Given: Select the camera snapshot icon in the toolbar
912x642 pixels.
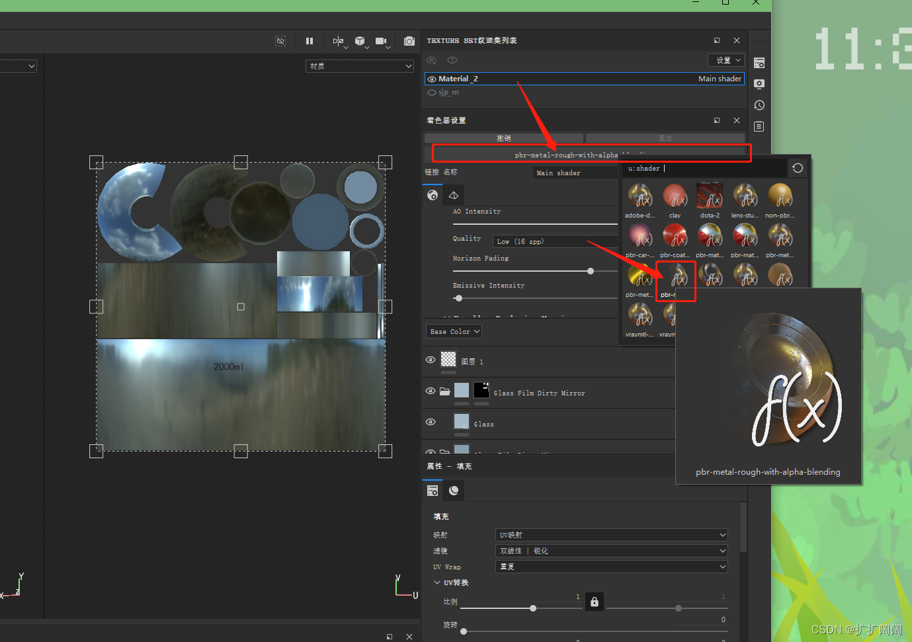Looking at the screenshot, I should tap(409, 40).
